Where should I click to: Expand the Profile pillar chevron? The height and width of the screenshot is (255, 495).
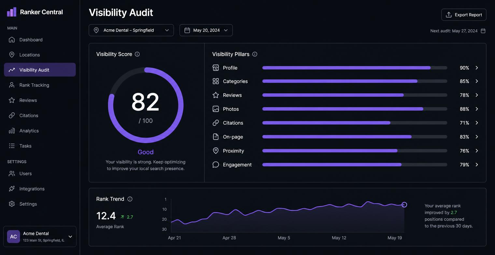pos(477,68)
